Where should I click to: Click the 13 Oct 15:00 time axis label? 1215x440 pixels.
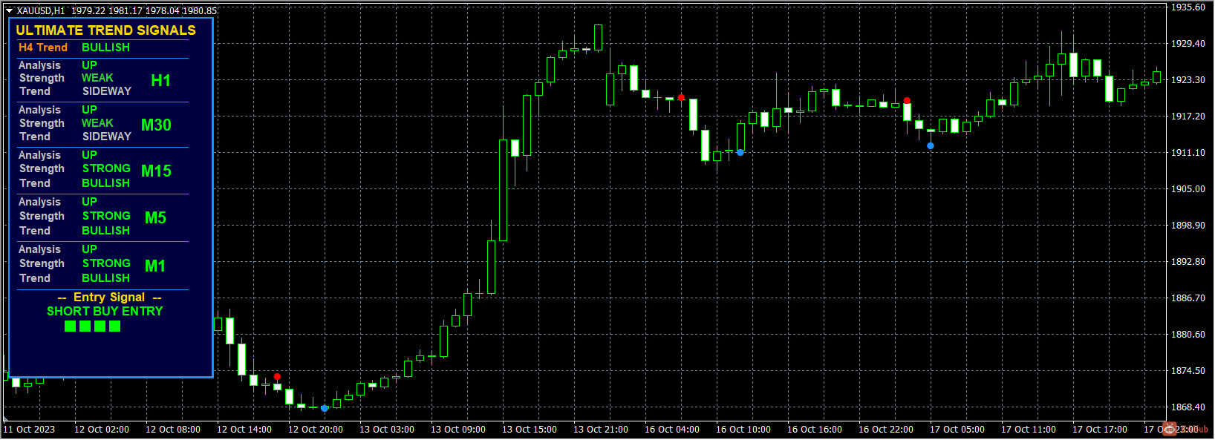pyautogui.click(x=530, y=430)
